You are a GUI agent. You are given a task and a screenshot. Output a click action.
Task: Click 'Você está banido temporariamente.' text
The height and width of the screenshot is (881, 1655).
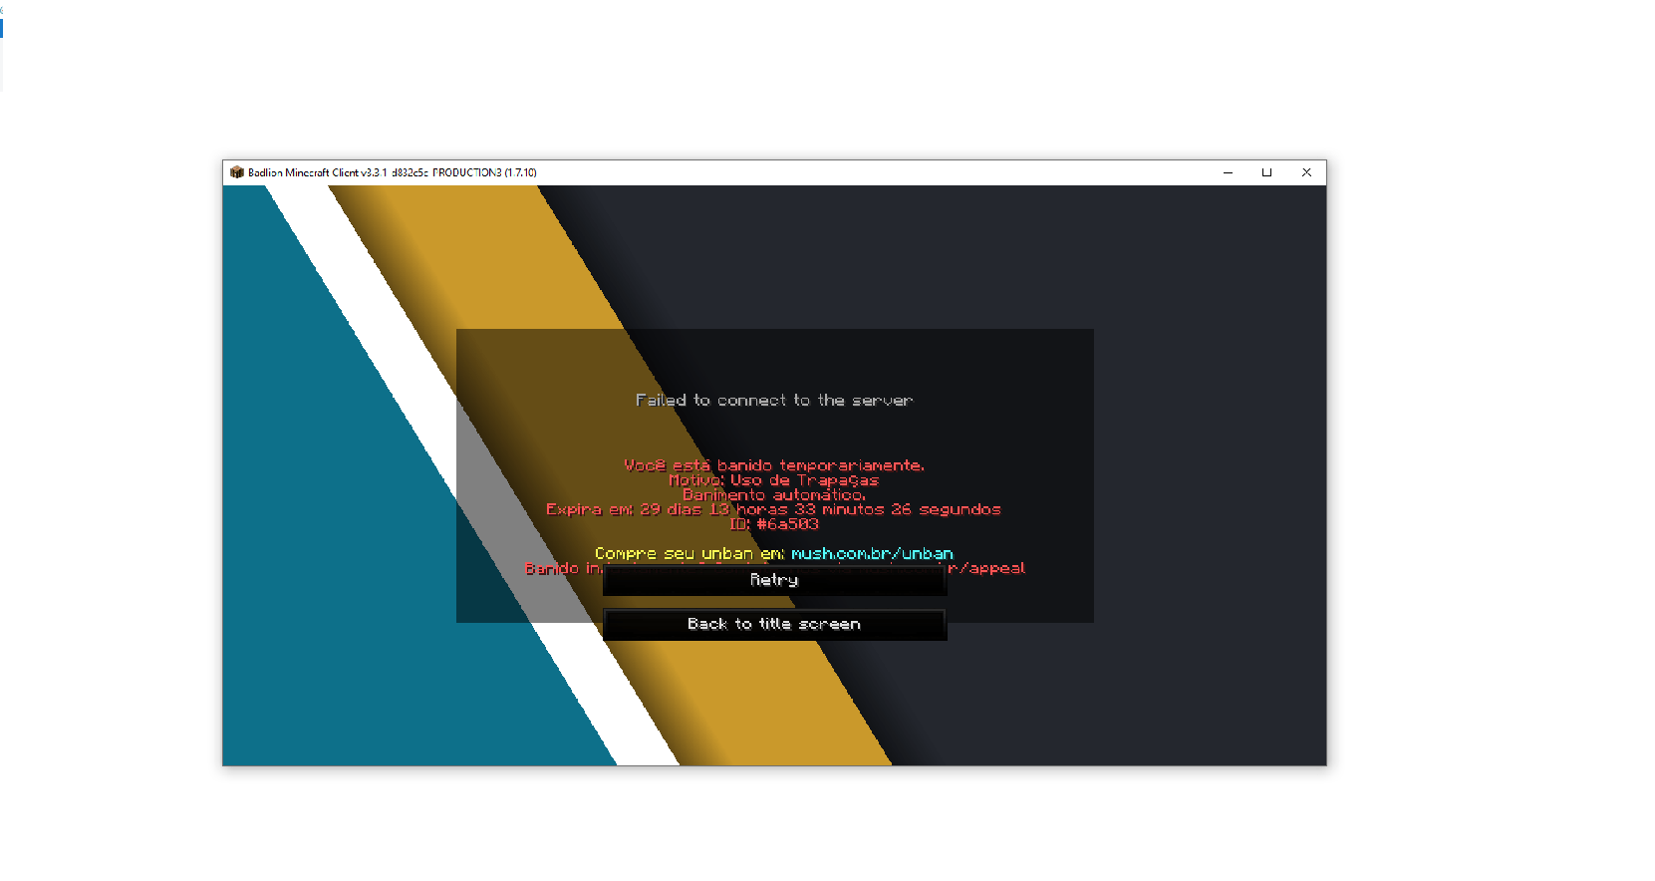pyautogui.click(x=774, y=465)
